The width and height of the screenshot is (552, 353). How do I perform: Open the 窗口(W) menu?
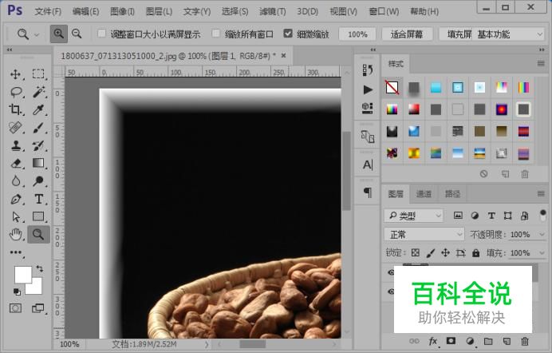point(384,12)
